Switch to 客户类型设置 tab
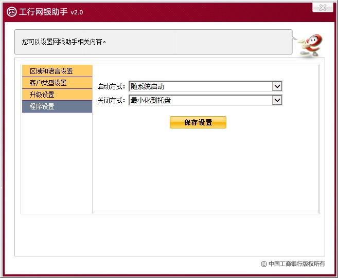Image resolution: width=338 pixels, height=278 pixels. (57, 83)
